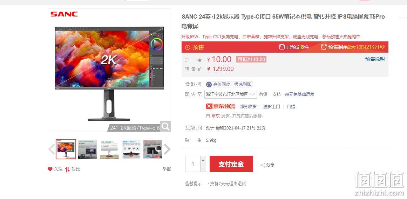Click the magnifier zoom icon on product image
Viewport: 407px width, 199px height.
165,126
